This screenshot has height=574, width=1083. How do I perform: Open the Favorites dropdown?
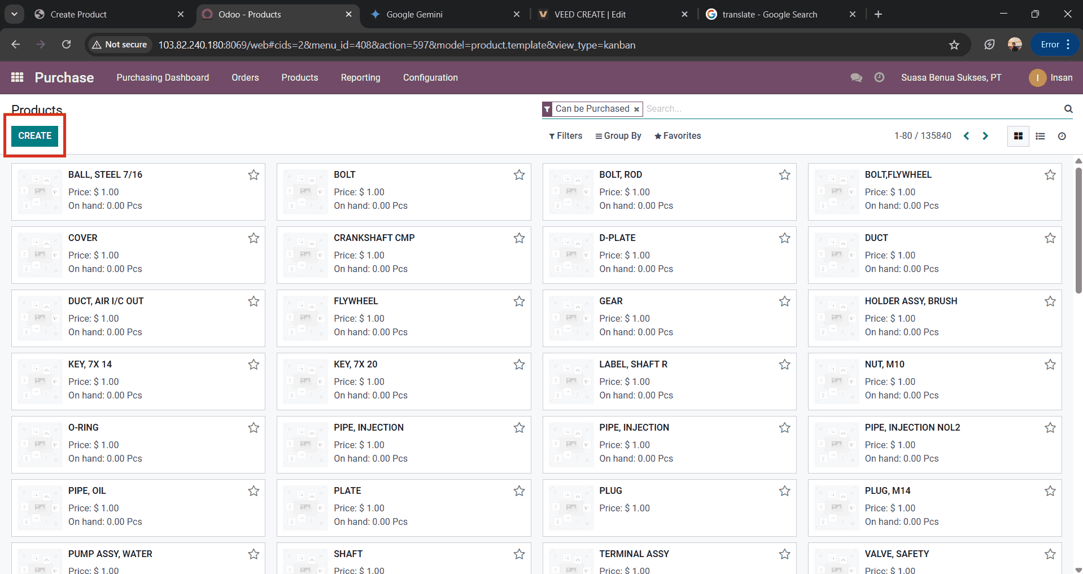tap(677, 136)
